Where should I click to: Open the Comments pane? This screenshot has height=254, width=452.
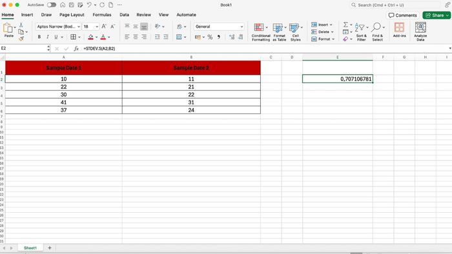[x=403, y=15]
